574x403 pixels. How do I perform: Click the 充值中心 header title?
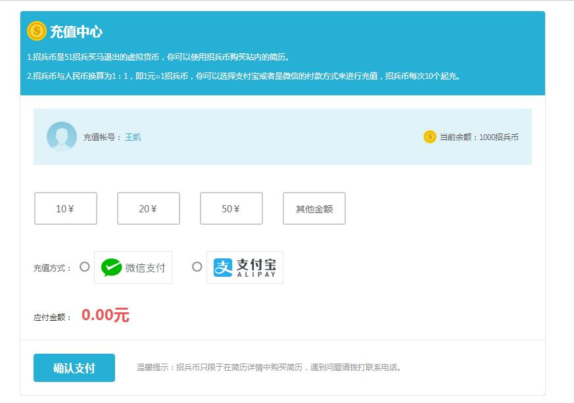(76, 32)
